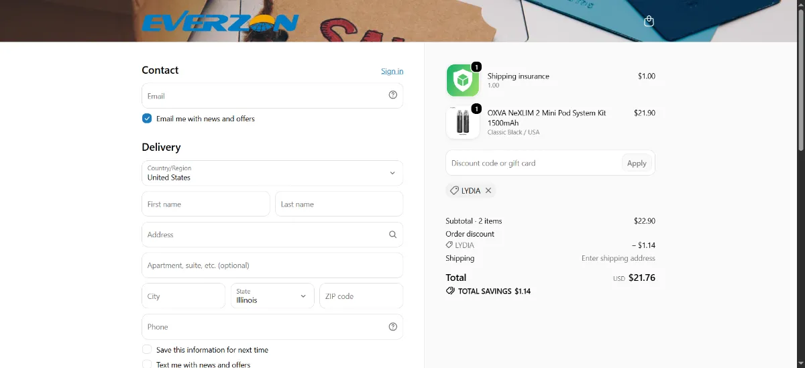Click the Everzon logo
Image resolution: width=805 pixels, height=368 pixels.
tap(220, 23)
